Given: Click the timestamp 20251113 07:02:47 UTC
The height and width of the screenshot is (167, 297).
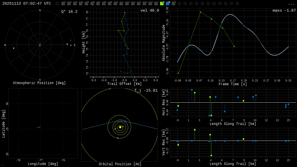Looking at the screenshot, I should pyautogui.click(x=27, y=3).
